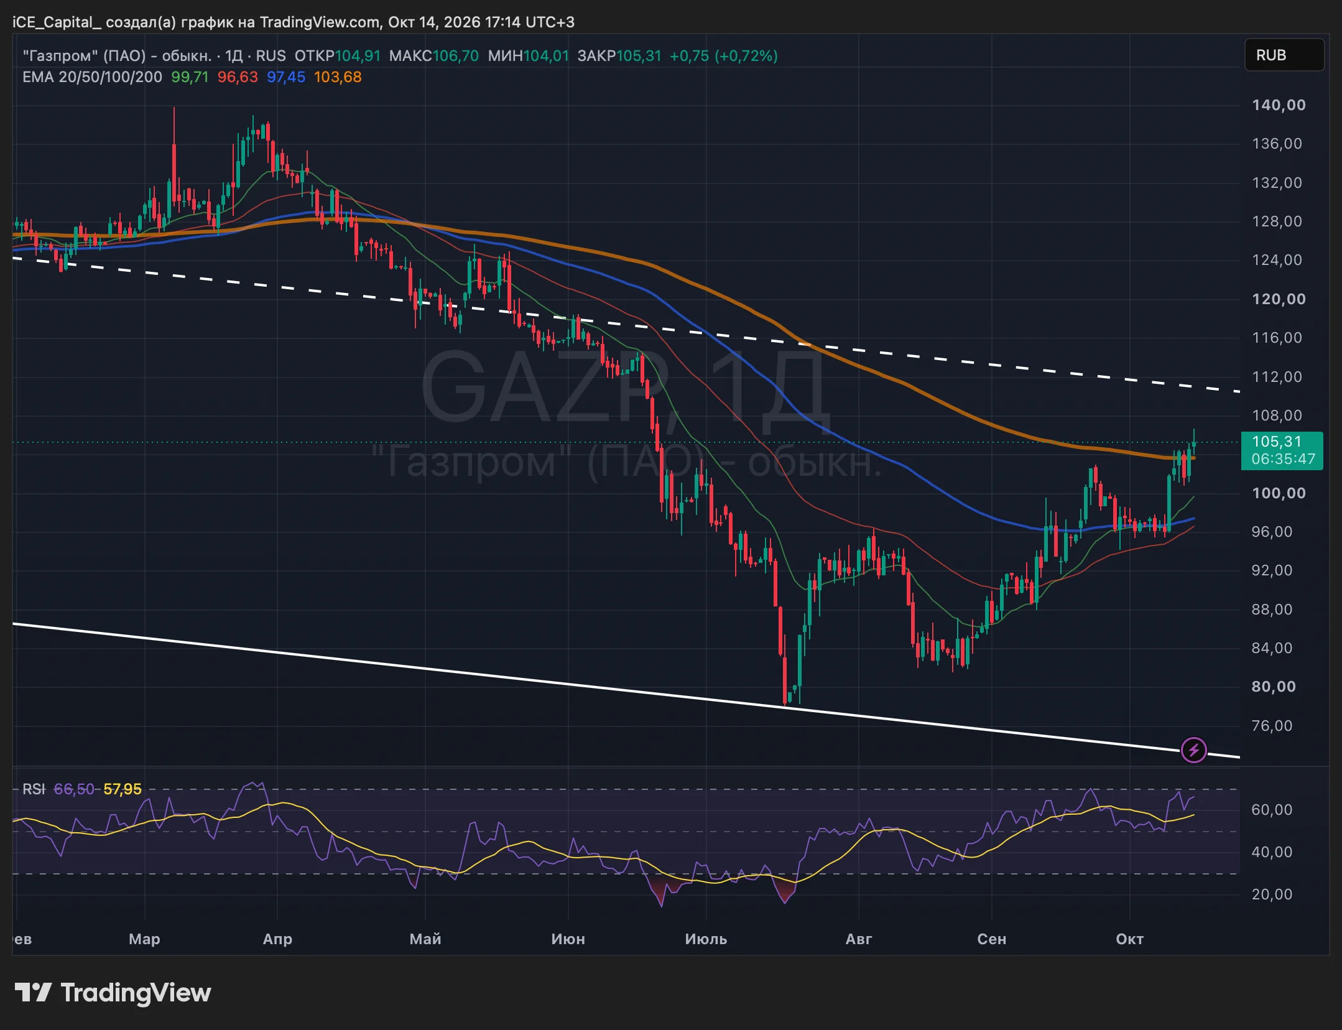The width and height of the screenshot is (1342, 1030).
Task: Click the Окт month label on time axis
Action: 1129,939
